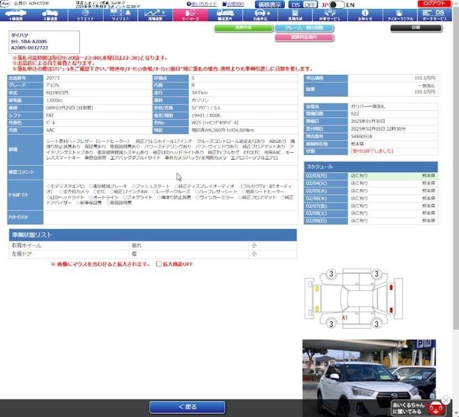Open the 2-wheel motorcycle search icon
The height and width of the screenshot is (417, 459).
(x=50, y=15)
